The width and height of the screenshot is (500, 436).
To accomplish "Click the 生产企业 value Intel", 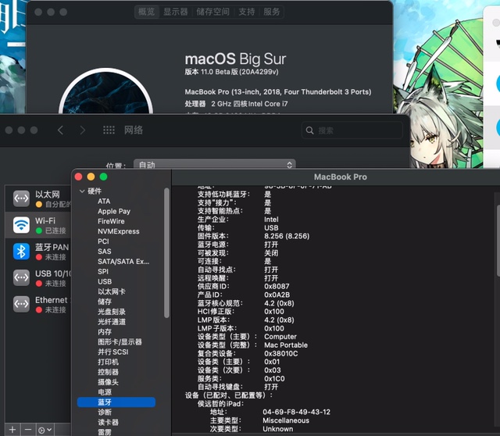I will 271,220.
